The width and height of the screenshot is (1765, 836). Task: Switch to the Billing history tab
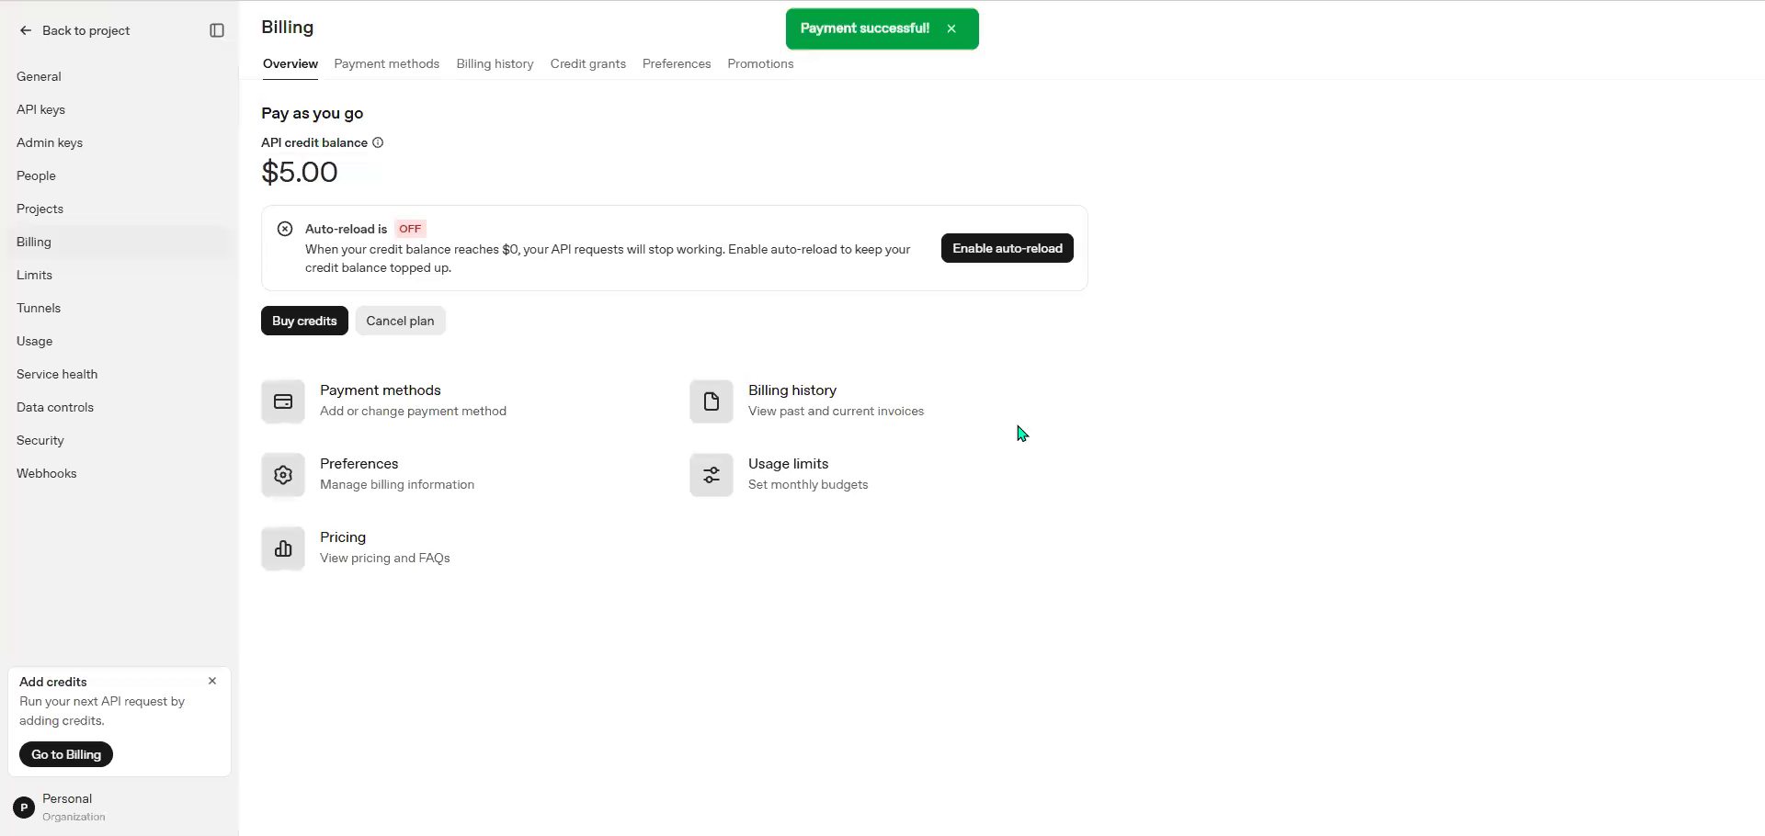495,63
